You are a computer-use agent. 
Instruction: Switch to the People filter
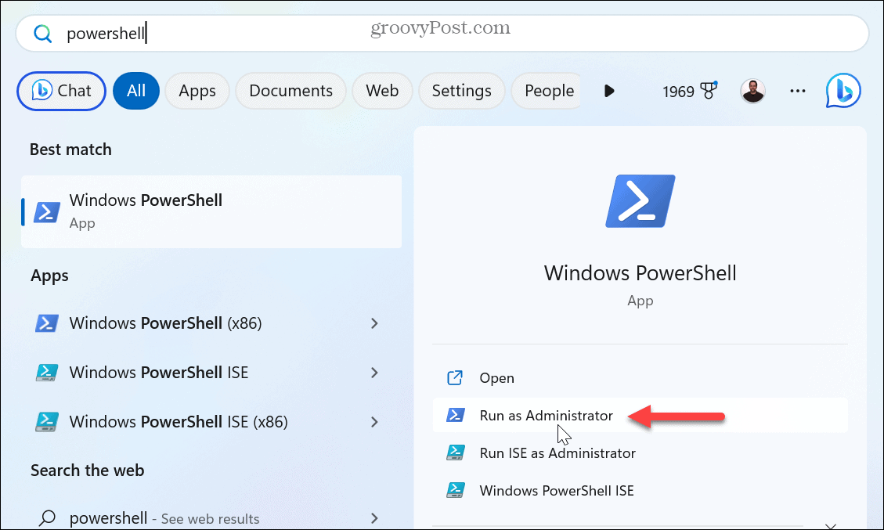(x=547, y=91)
